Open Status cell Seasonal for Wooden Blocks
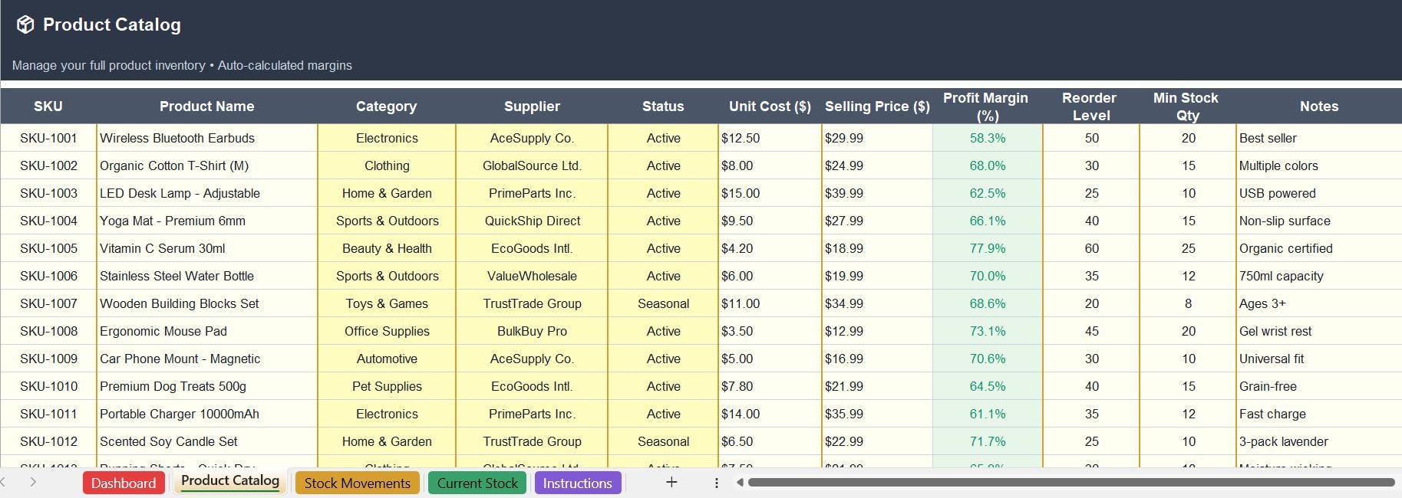Viewport: 1402px width, 498px height. click(x=663, y=303)
